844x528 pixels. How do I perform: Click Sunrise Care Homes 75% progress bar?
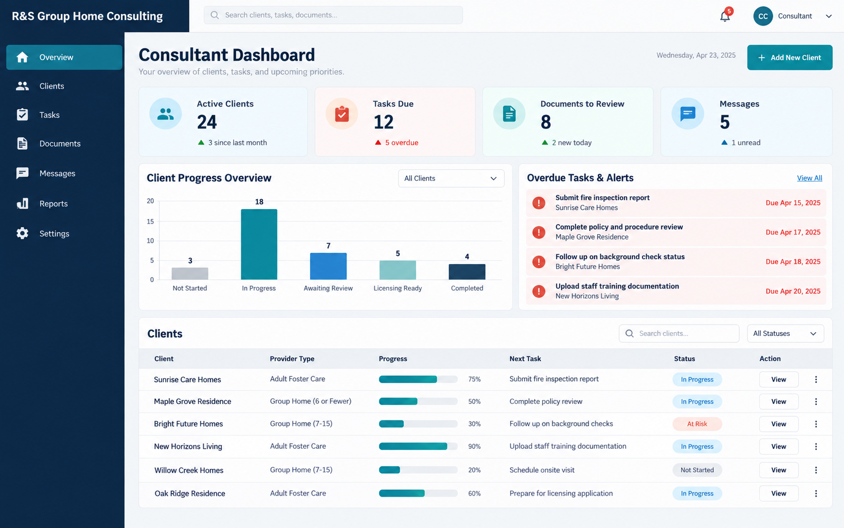pyautogui.click(x=418, y=379)
